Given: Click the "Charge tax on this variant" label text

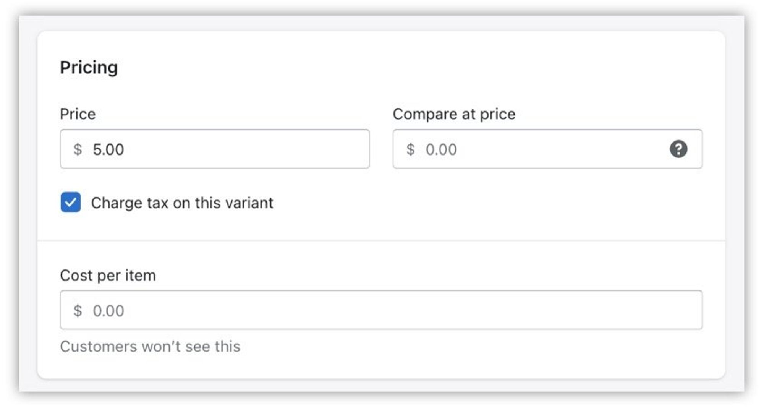Looking at the screenshot, I should (182, 203).
